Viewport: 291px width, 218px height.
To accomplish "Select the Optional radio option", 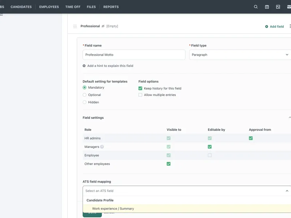I will (x=84, y=95).
